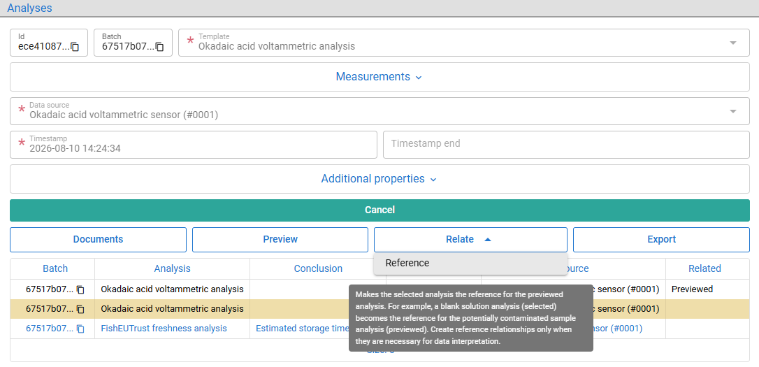
Task: Click the Template value Okadaic acid voltammetric analysis
Action: [276, 46]
